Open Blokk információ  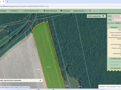point(50,11)
